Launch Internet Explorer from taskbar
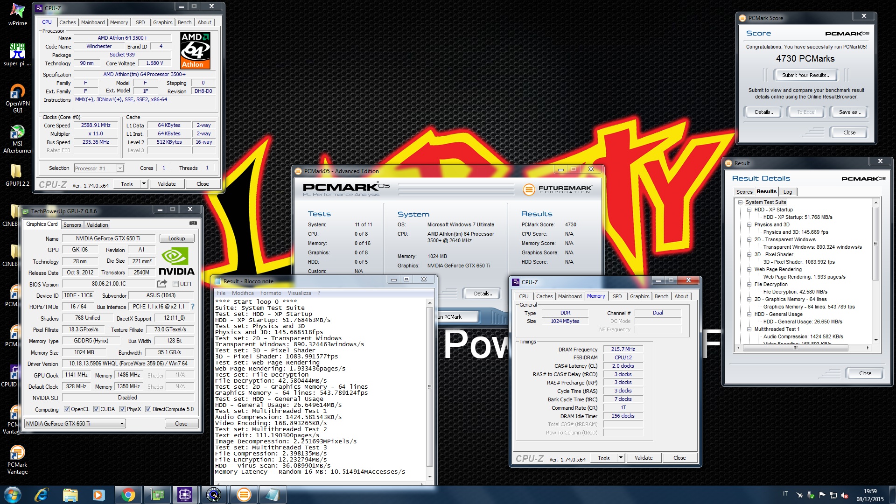This screenshot has height=504, width=896. point(42,495)
